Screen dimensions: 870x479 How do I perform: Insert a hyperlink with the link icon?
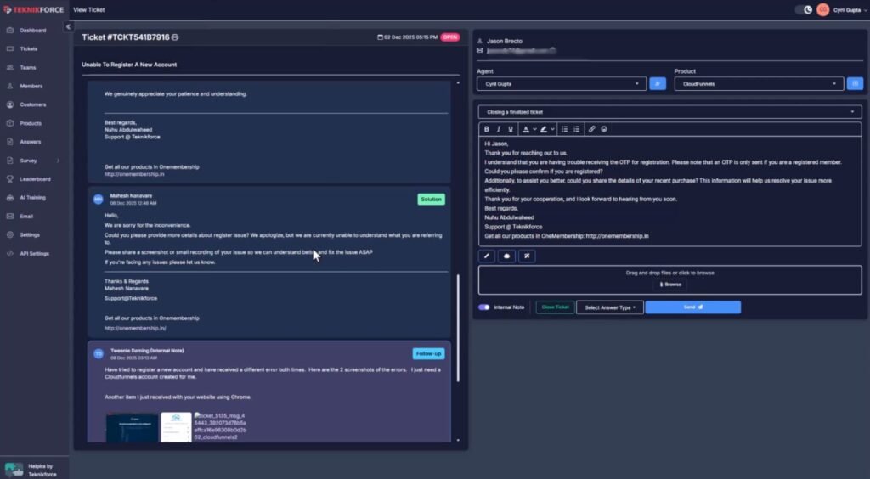point(592,129)
